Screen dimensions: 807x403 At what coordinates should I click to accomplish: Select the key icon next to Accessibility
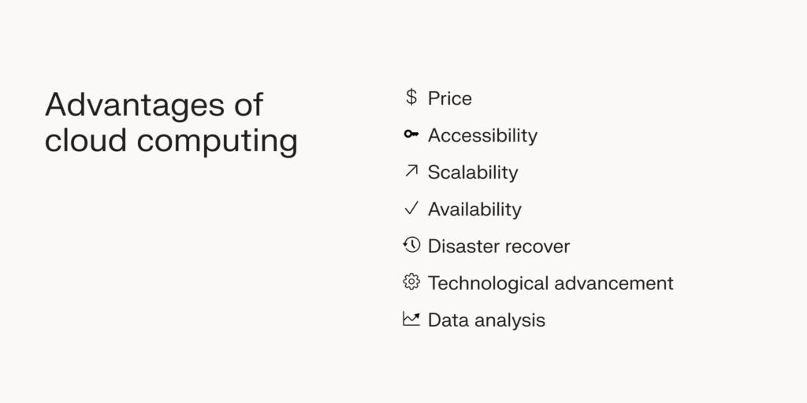tap(411, 134)
